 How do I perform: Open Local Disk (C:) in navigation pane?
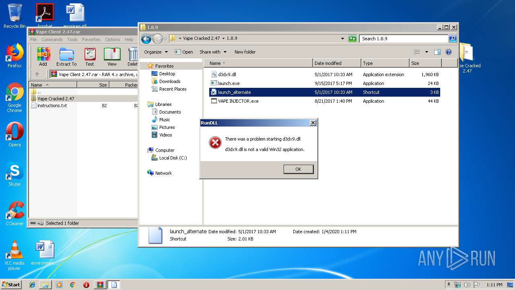[169, 158]
